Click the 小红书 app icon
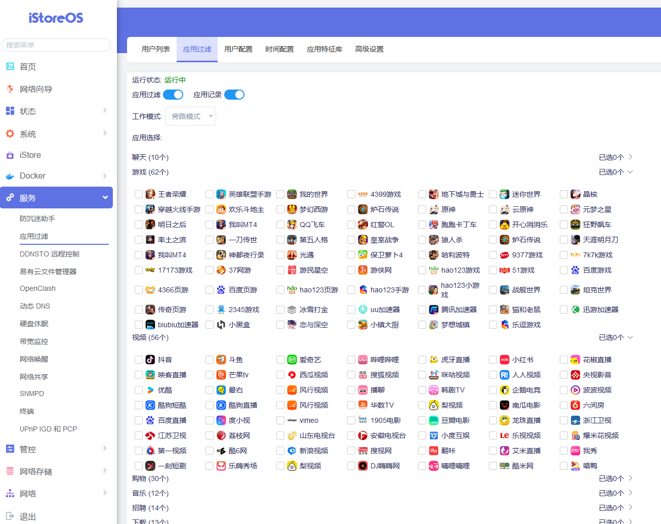The image size is (661, 524). (505, 360)
